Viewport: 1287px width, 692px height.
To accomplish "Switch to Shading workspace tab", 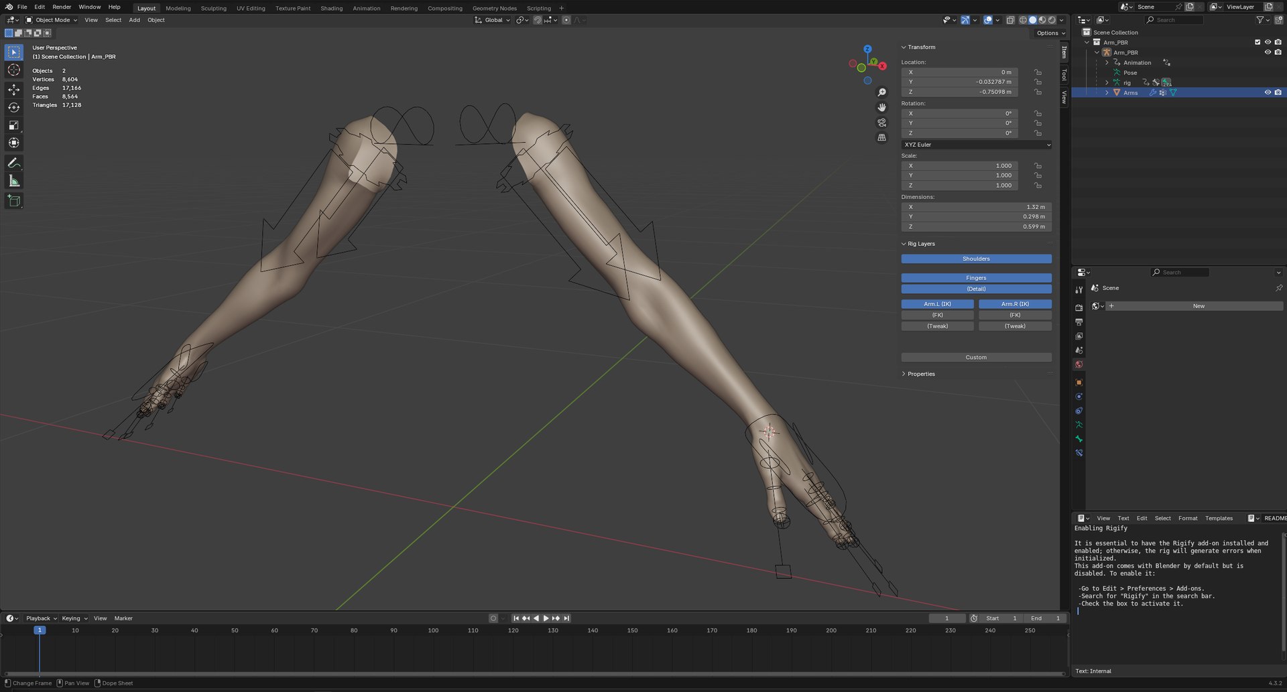I will (331, 8).
